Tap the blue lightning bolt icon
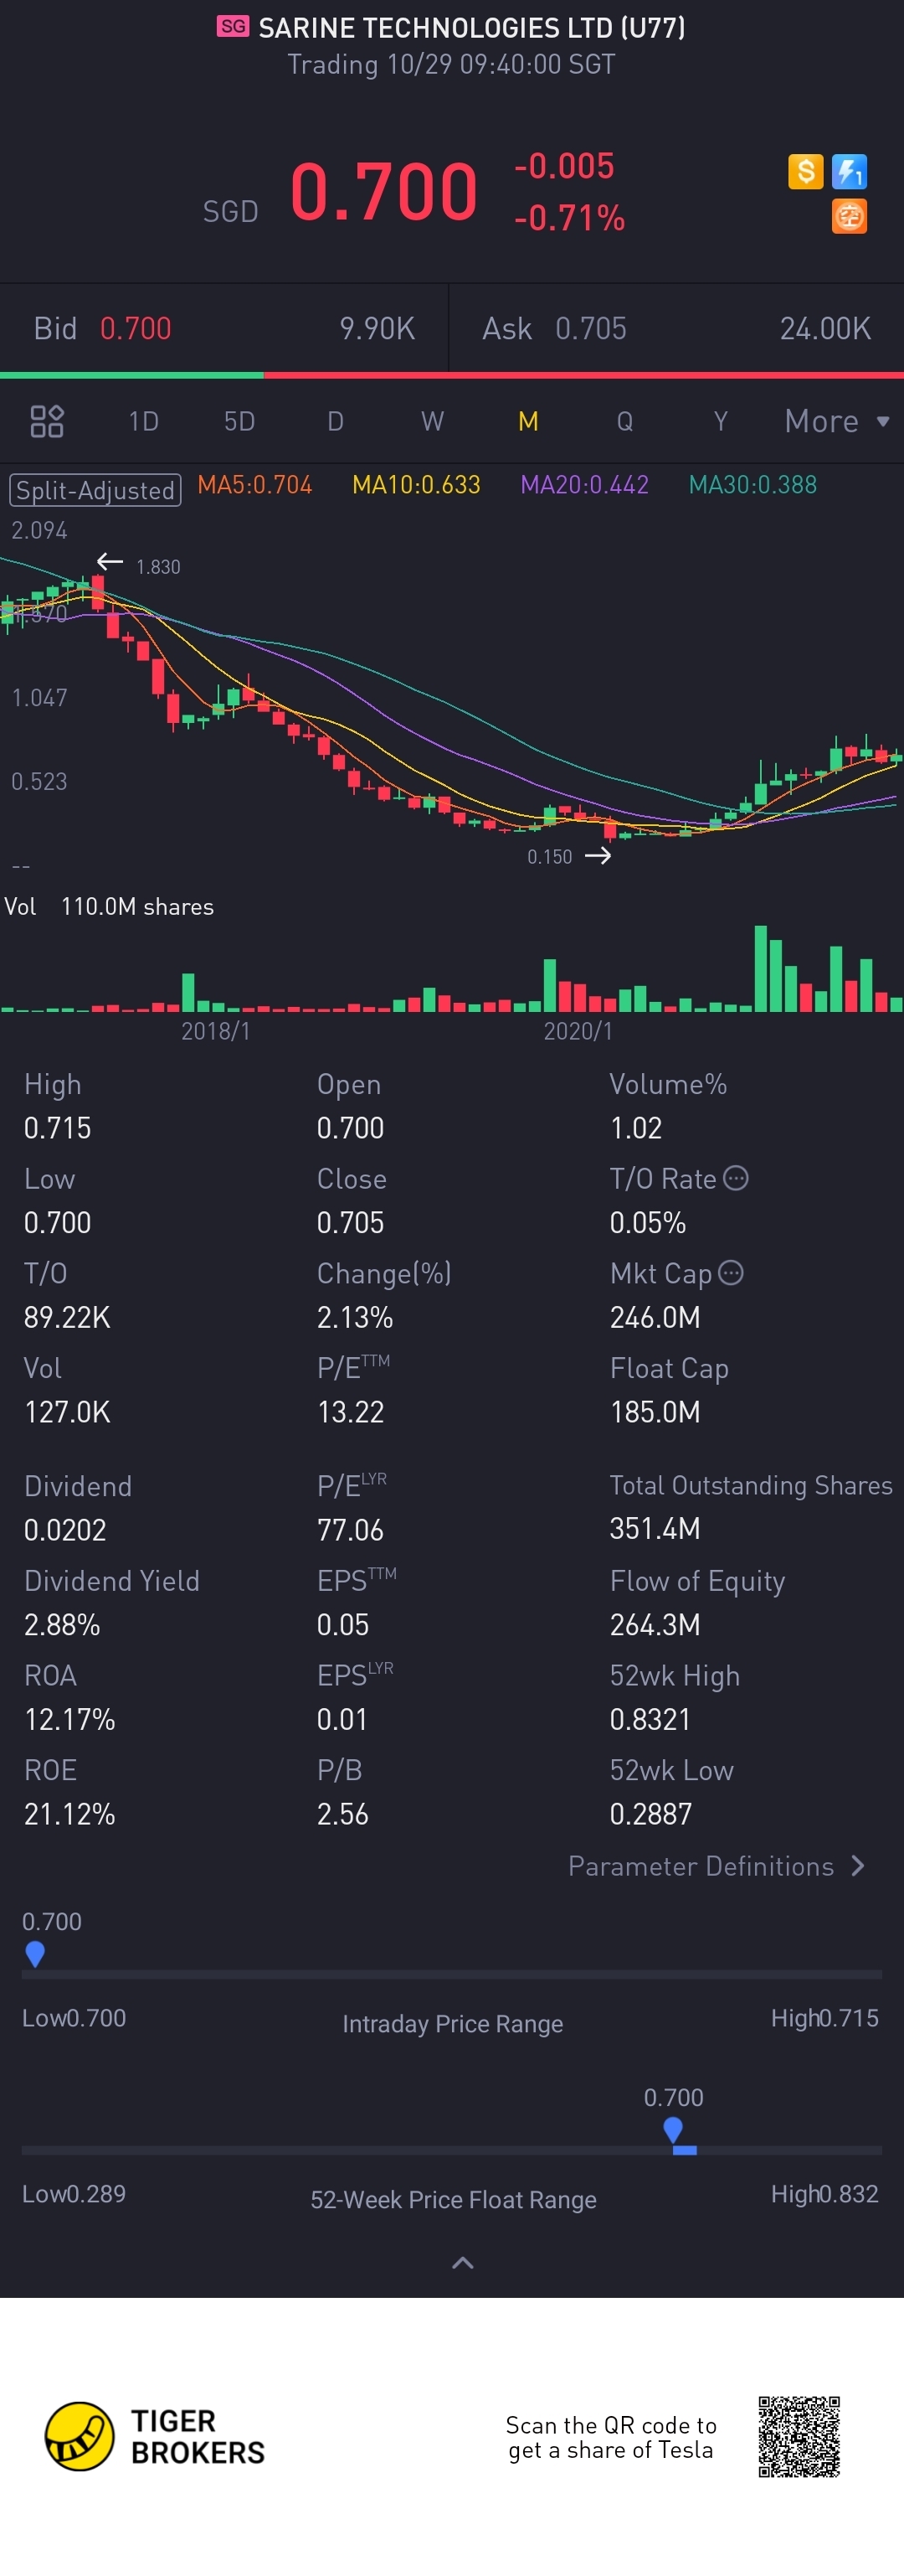 (849, 171)
